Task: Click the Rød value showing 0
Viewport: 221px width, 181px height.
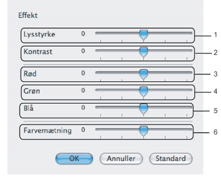Action: [83, 73]
